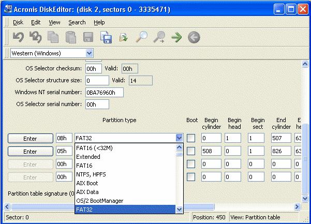The height and width of the screenshot is (224, 311).
Task: Click OS Selector structure size field
Action: click(x=97, y=81)
